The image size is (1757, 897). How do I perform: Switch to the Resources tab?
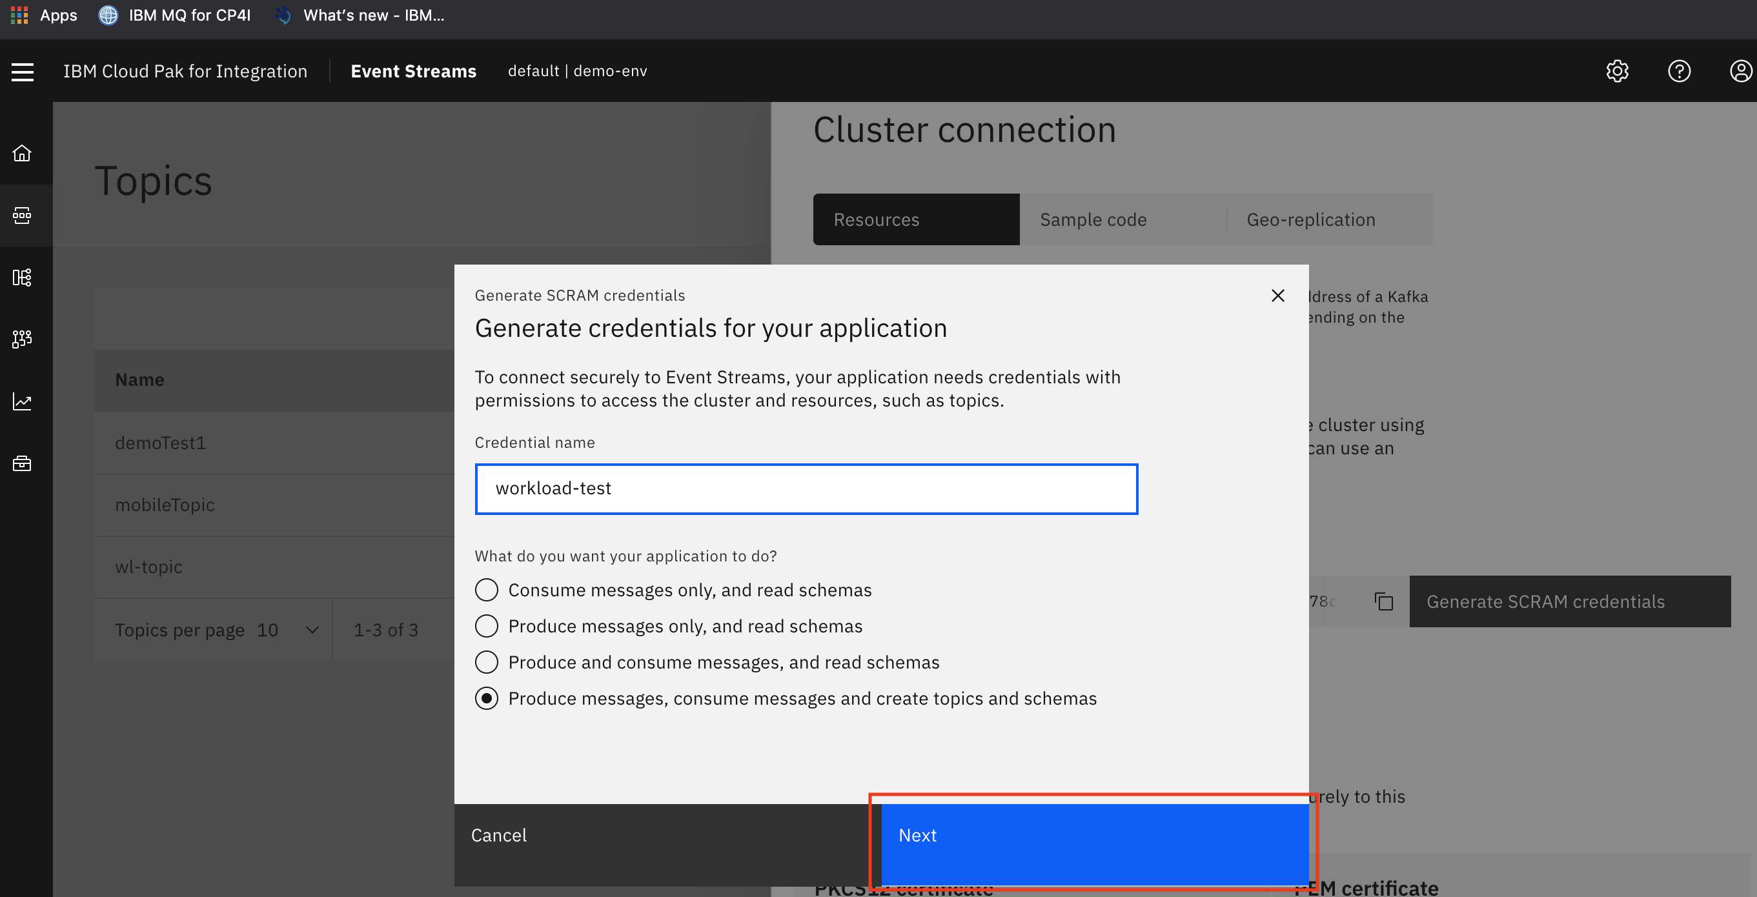pos(916,219)
